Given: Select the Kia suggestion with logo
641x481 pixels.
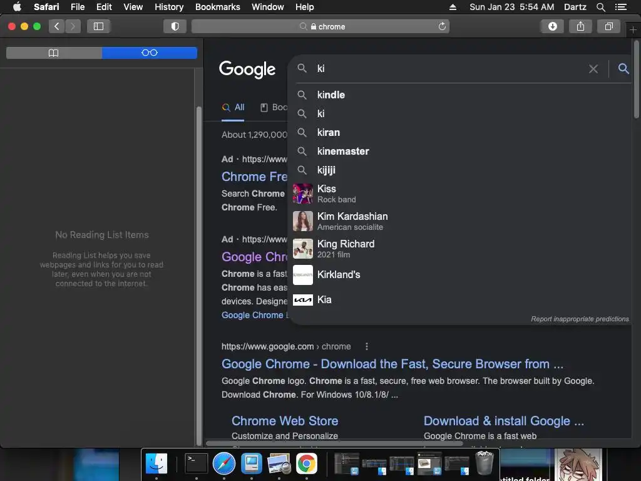Looking at the screenshot, I should click(x=460, y=300).
